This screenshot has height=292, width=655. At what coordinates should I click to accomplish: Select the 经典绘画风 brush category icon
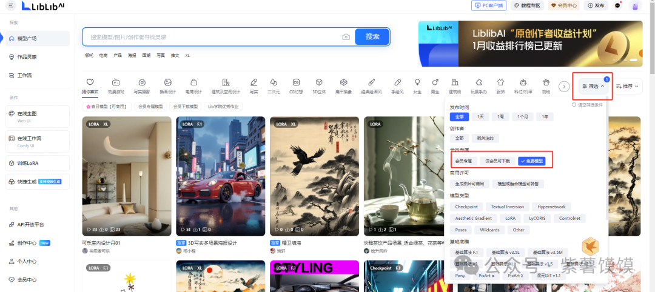pyautogui.click(x=371, y=82)
